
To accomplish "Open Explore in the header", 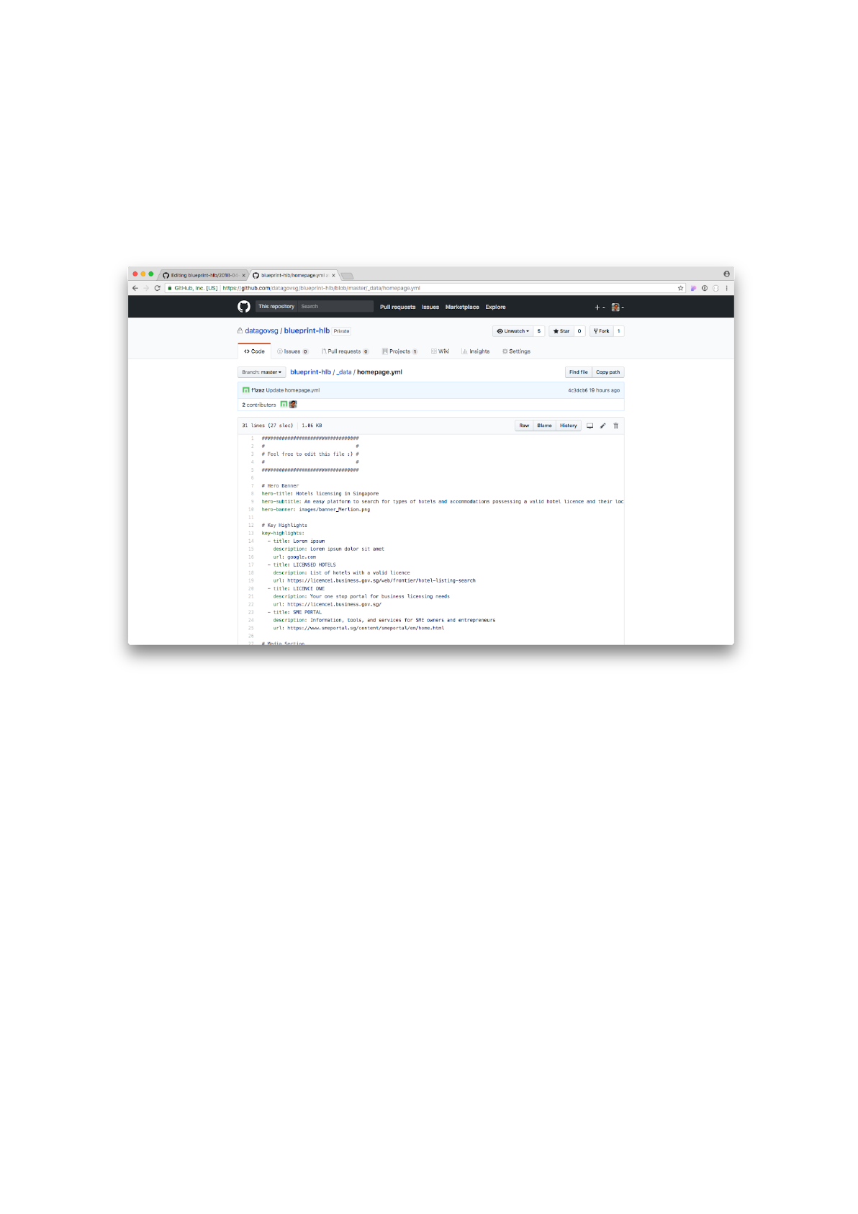I will click(x=495, y=307).
